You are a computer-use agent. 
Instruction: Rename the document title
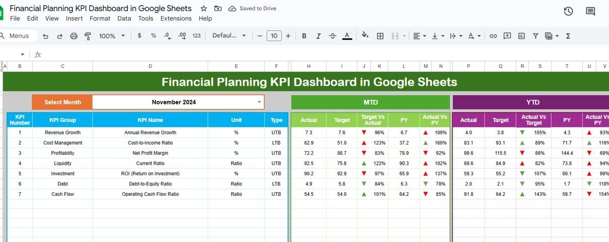pyautogui.click(x=101, y=9)
